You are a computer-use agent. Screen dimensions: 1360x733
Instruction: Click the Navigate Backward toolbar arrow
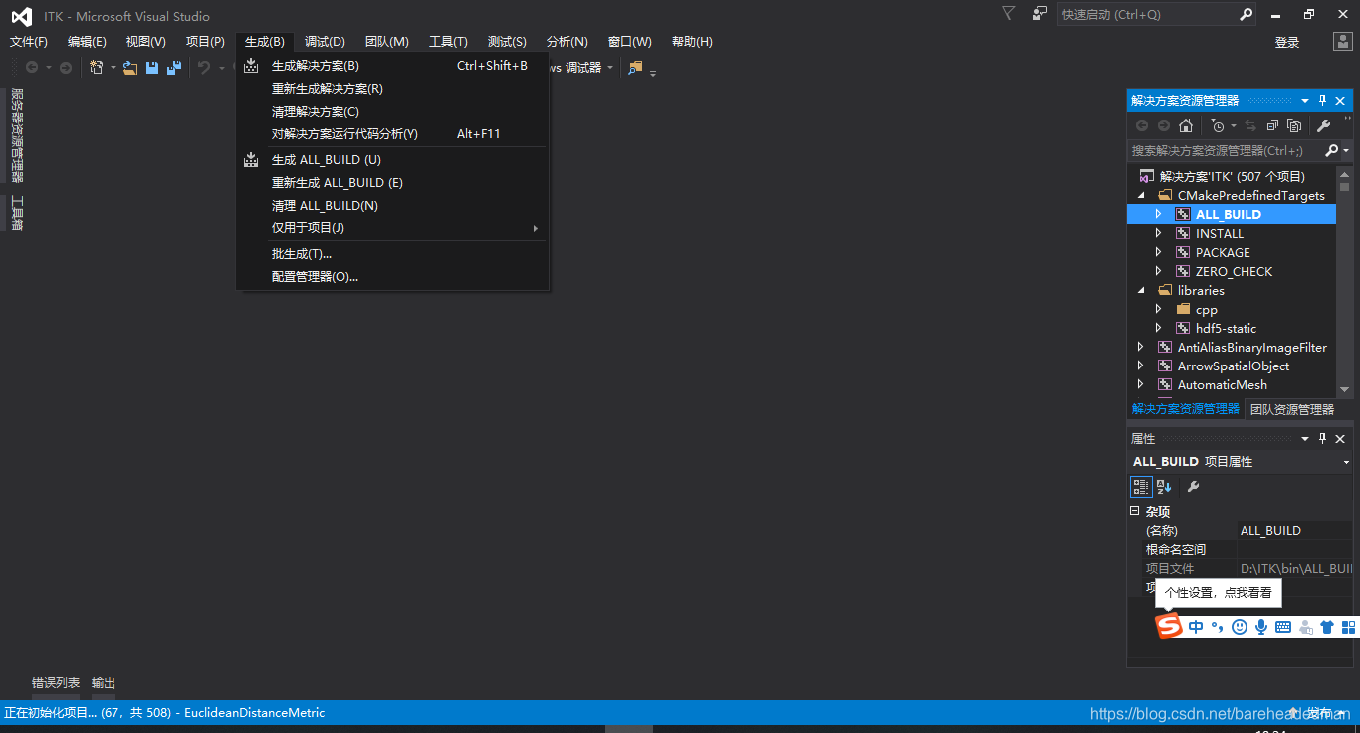click(32, 68)
